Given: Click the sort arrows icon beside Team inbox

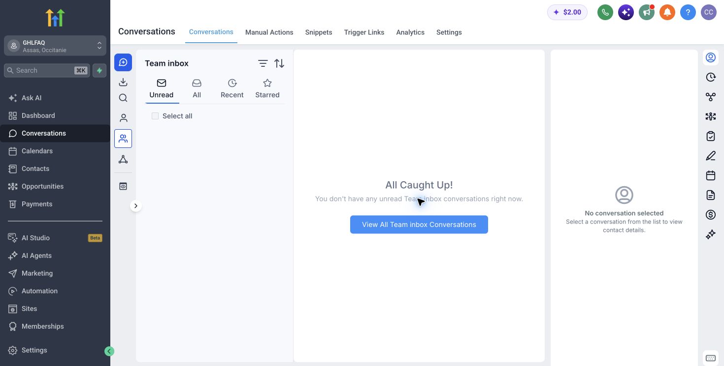Looking at the screenshot, I should coord(279,63).
